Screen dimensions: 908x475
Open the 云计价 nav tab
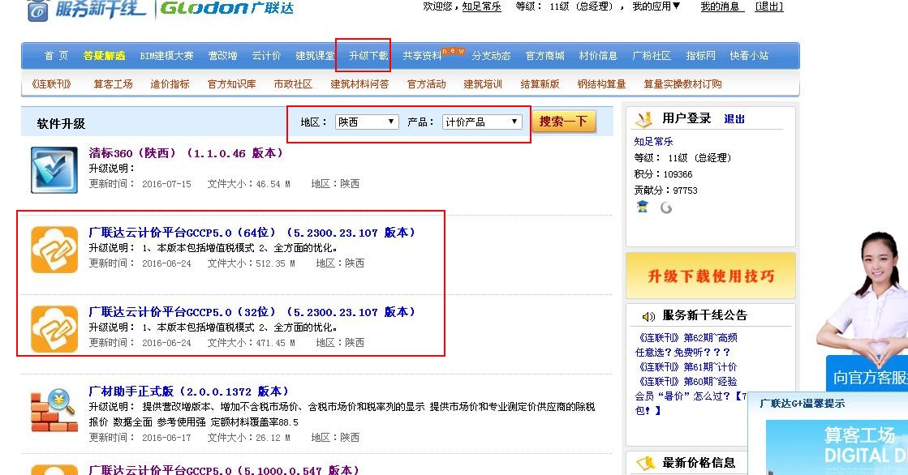[266, 56]
